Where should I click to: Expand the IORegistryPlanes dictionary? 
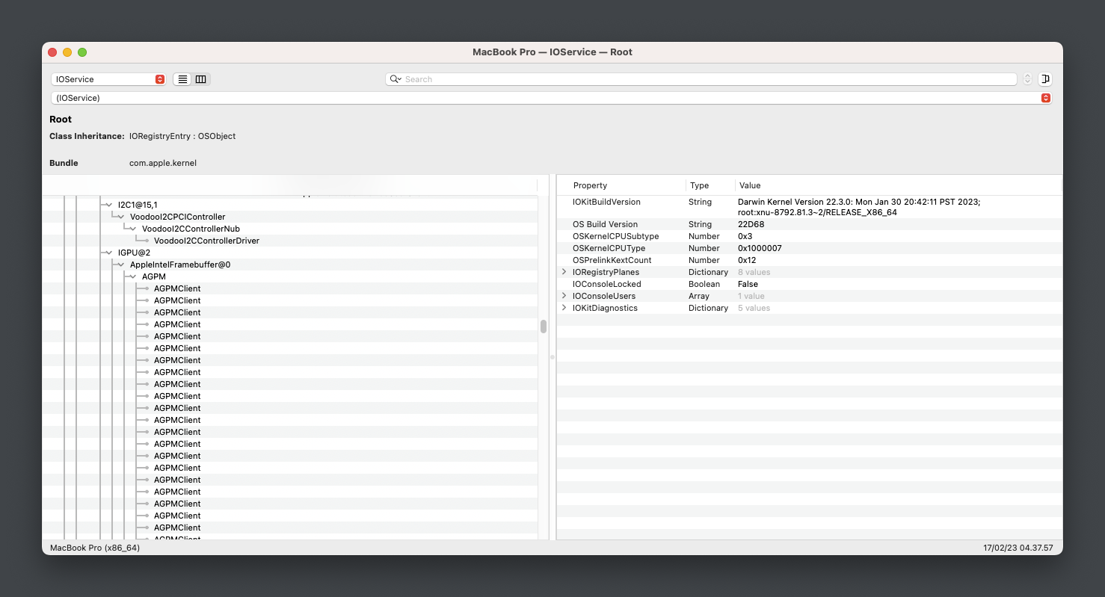point(564,272)
